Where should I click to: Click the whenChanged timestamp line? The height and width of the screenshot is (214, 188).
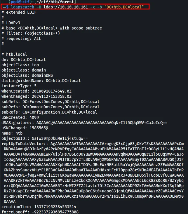(x=36, y=96)
